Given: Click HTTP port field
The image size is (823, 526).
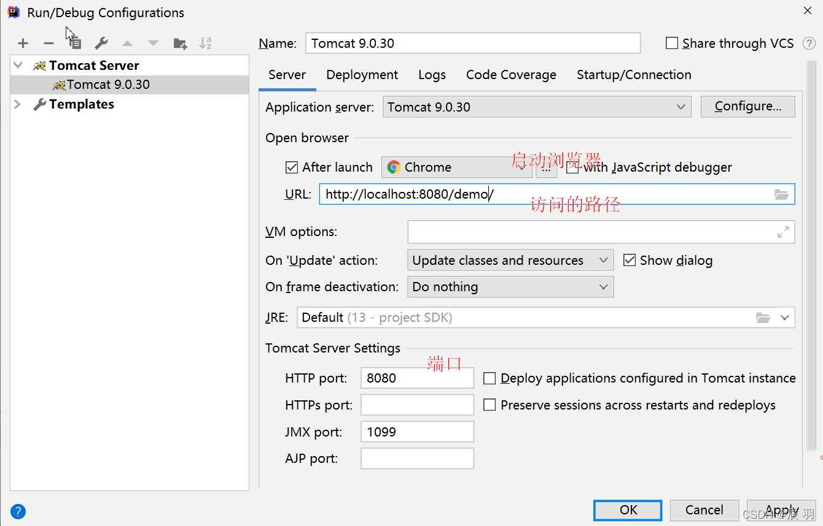Looking at the screenshot, I should point(417,378).
